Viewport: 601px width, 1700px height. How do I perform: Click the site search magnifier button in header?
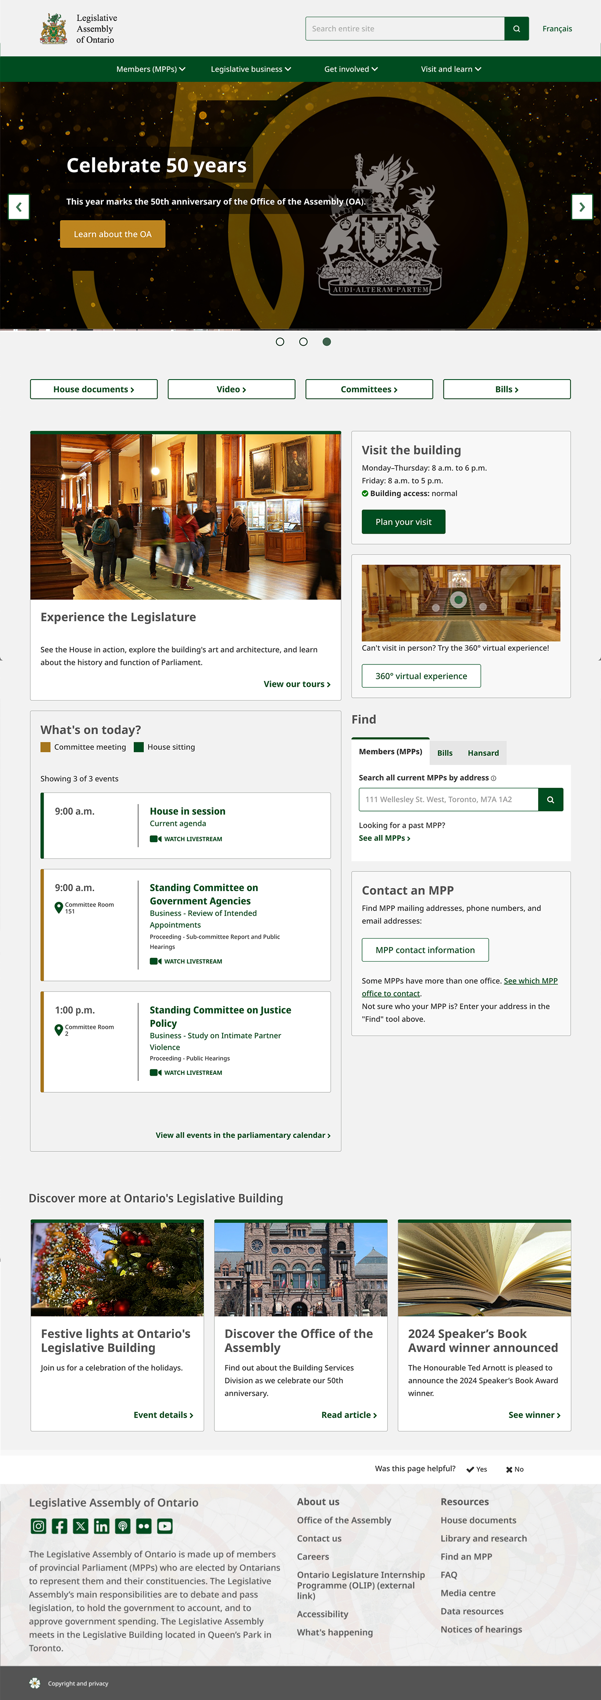(517, 29)
